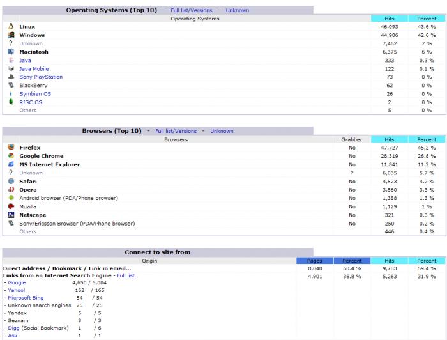Viewport: 447px width, 340px height.
Task: Click the Browsers Hits column header
Action: click(x=389, y=139)
